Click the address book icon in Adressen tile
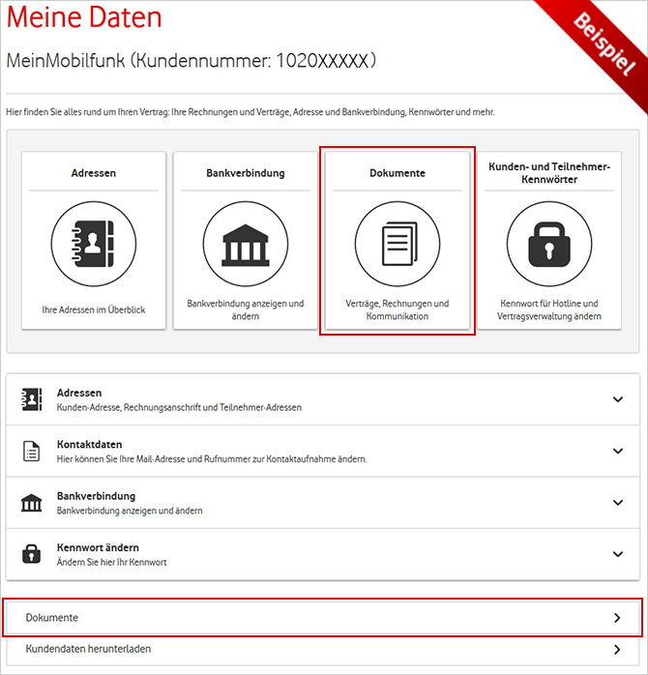 (94, 244)
